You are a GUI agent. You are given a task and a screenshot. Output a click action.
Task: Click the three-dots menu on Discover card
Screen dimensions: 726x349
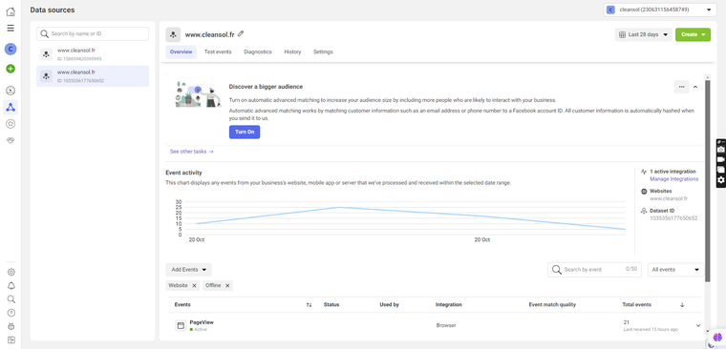coord(681,87)
